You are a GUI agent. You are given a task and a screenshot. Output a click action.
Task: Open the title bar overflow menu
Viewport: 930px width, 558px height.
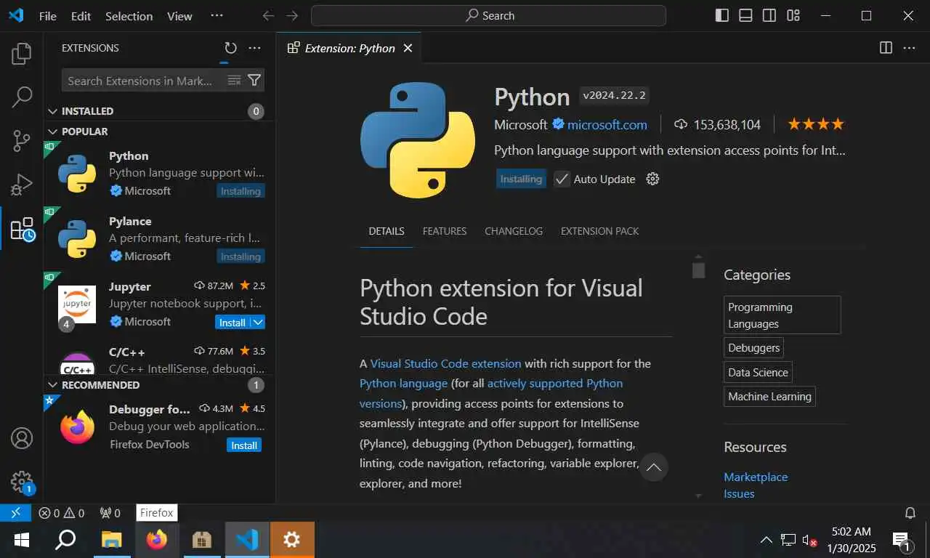[217, 16]
